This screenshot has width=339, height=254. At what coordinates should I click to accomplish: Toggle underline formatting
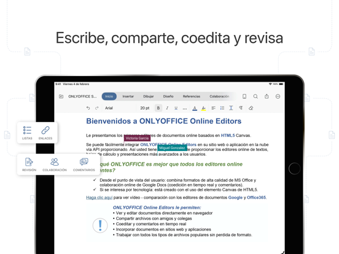pyautogui.click(x=176, y=108)
